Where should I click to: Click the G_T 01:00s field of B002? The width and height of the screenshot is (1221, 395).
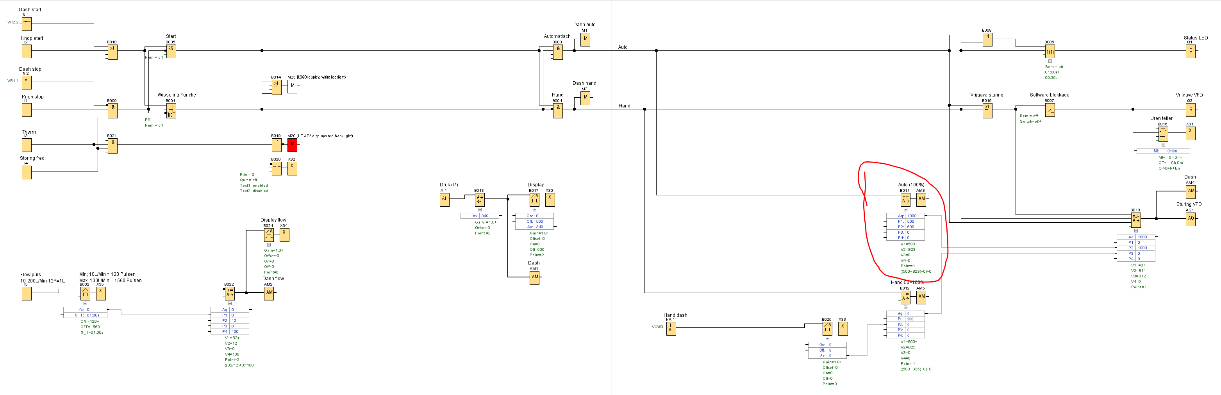(85, 315)
